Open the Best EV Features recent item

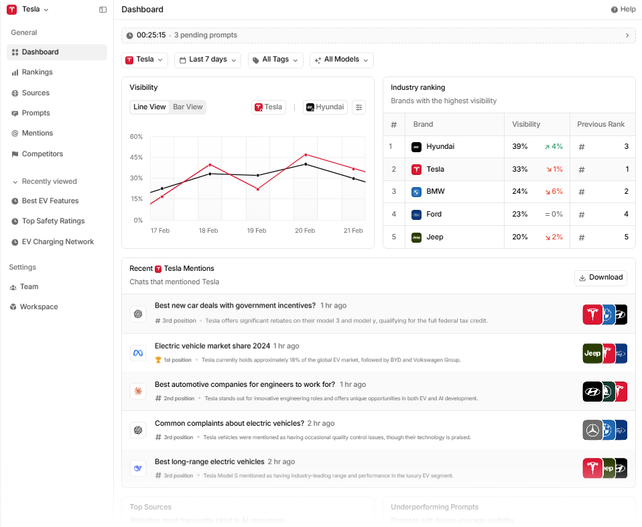(x=45, y=200)
